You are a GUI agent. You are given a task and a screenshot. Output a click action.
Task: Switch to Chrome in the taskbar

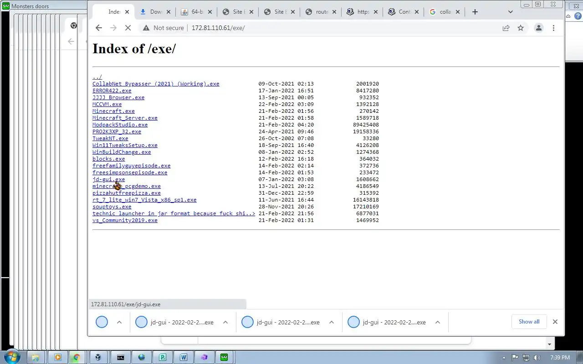(77, 357)
